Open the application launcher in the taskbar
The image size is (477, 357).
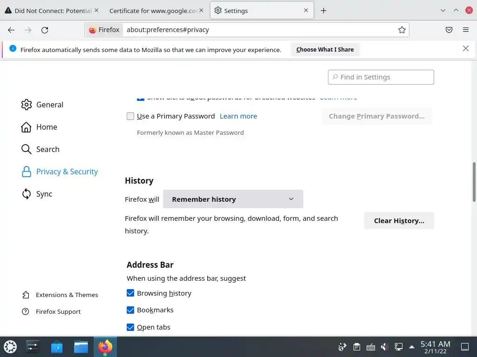point(10,347)
